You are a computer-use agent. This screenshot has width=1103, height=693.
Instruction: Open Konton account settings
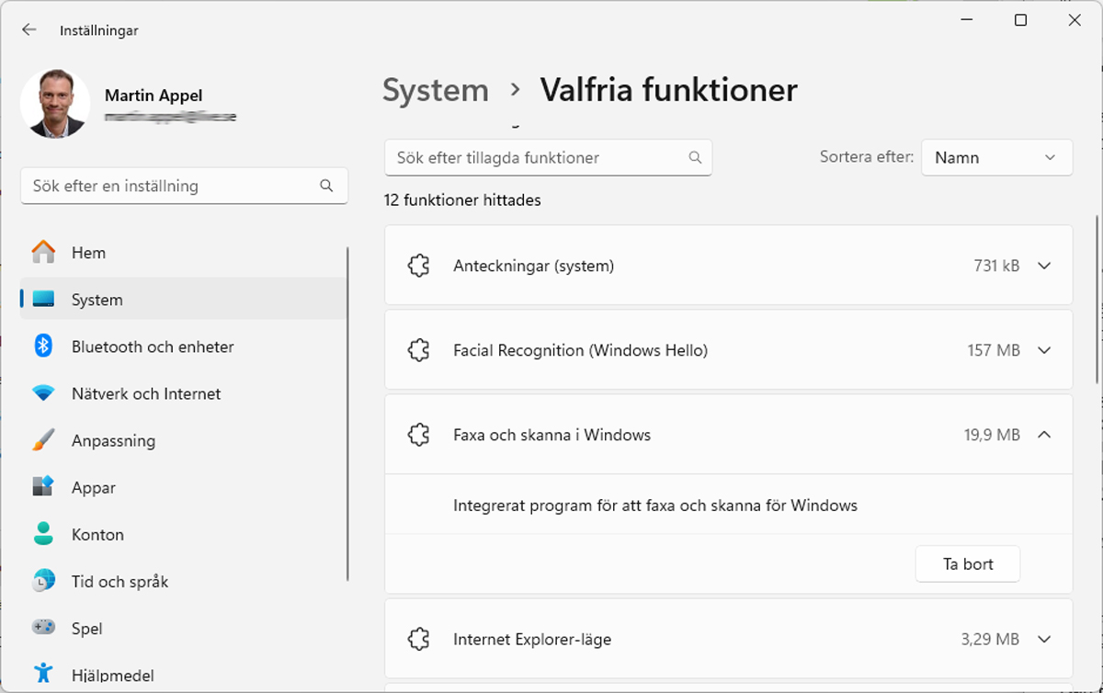click(x=97, y=535)
